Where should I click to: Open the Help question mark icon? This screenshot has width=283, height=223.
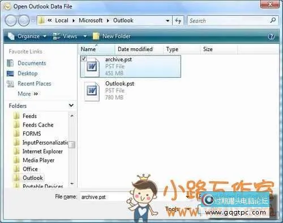271,36
